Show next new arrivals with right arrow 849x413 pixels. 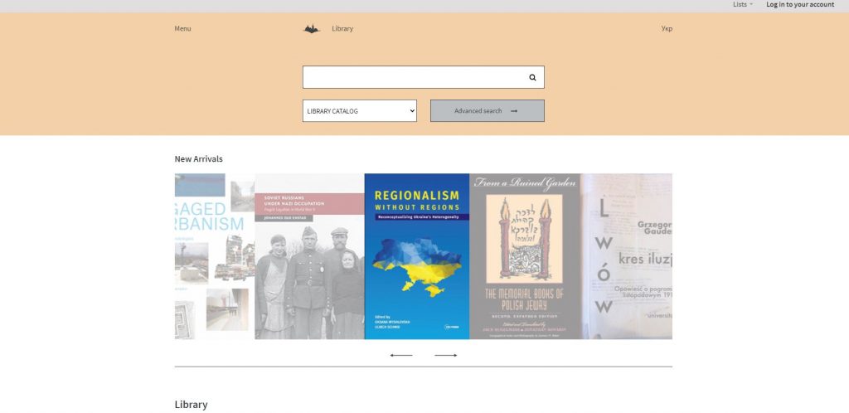point(445,355)
